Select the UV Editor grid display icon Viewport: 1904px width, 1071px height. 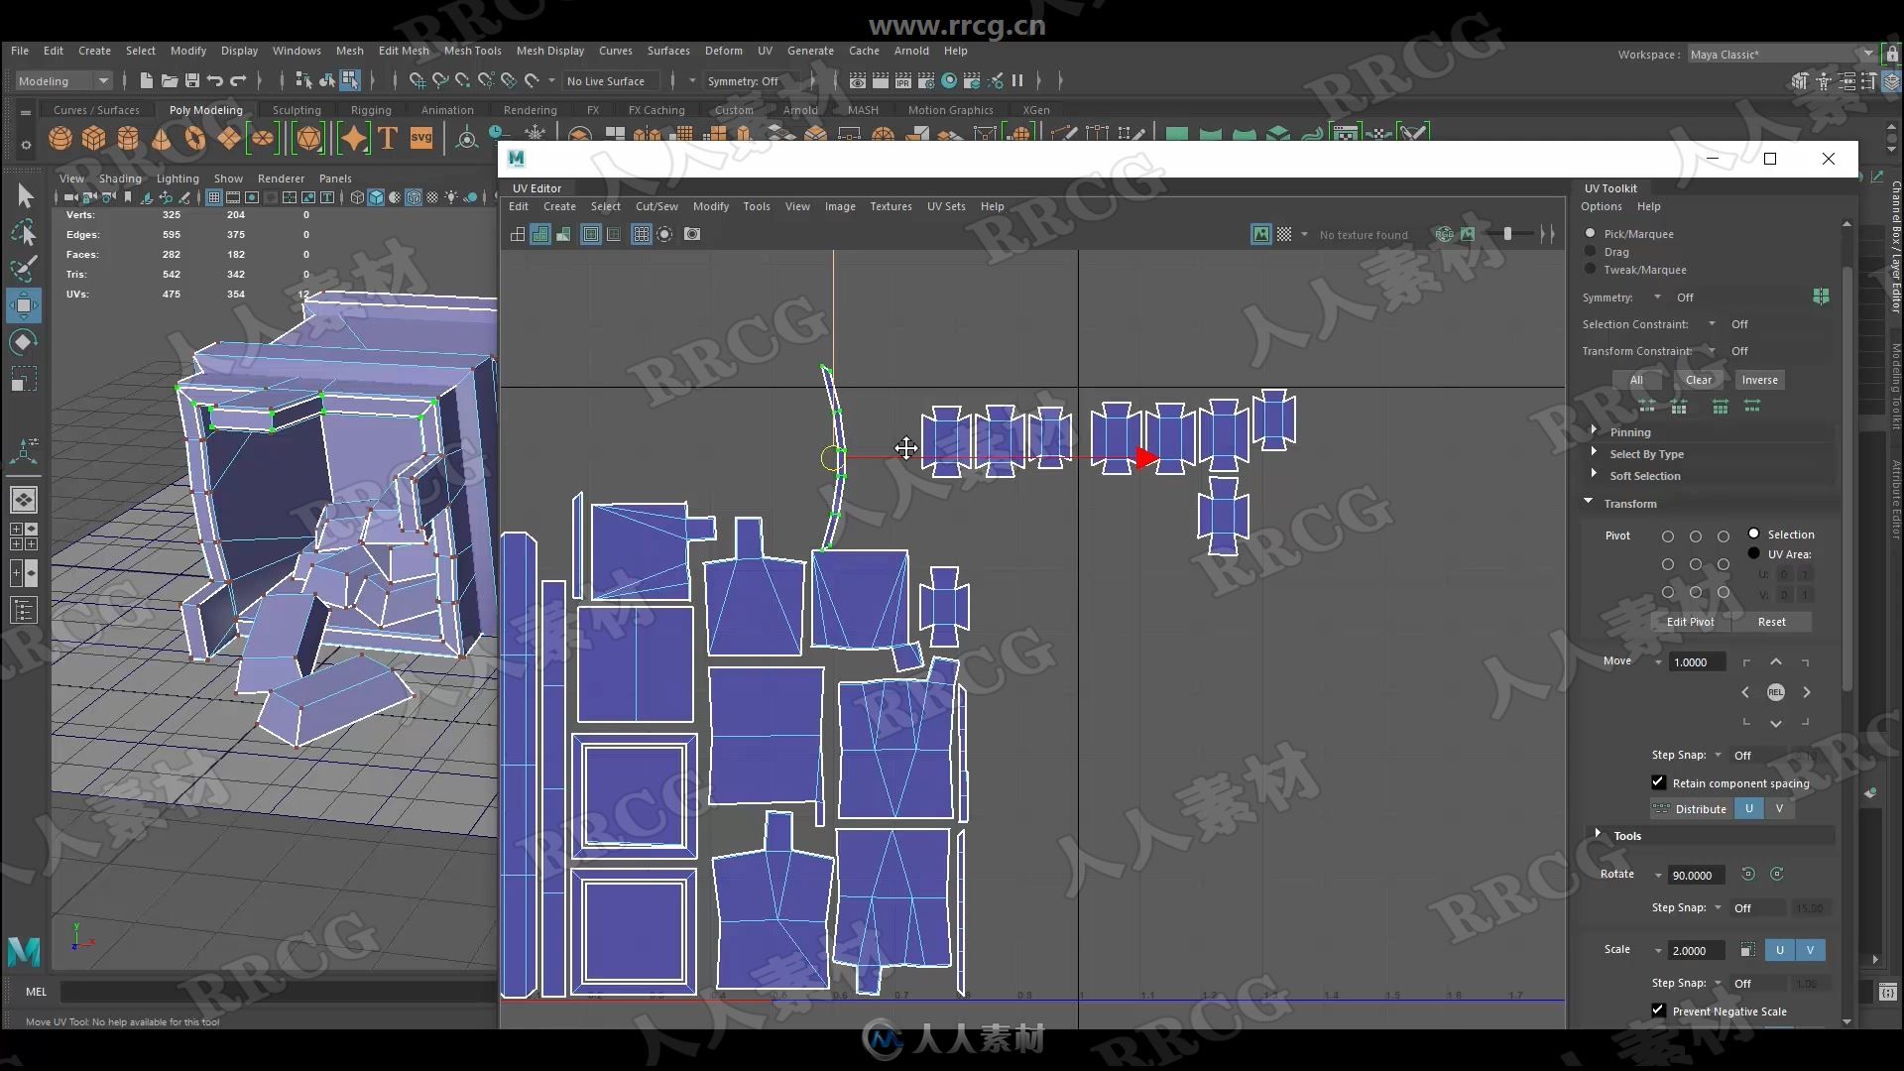click(x=642, y=234)
